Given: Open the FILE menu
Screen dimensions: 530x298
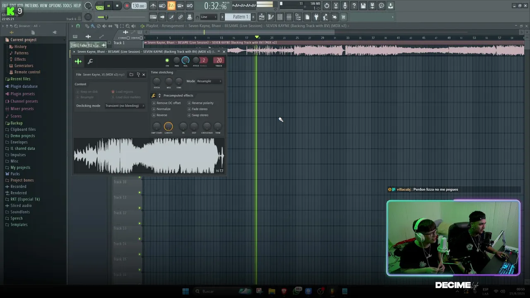Looking at the screenshot, I should pos(5,5).
